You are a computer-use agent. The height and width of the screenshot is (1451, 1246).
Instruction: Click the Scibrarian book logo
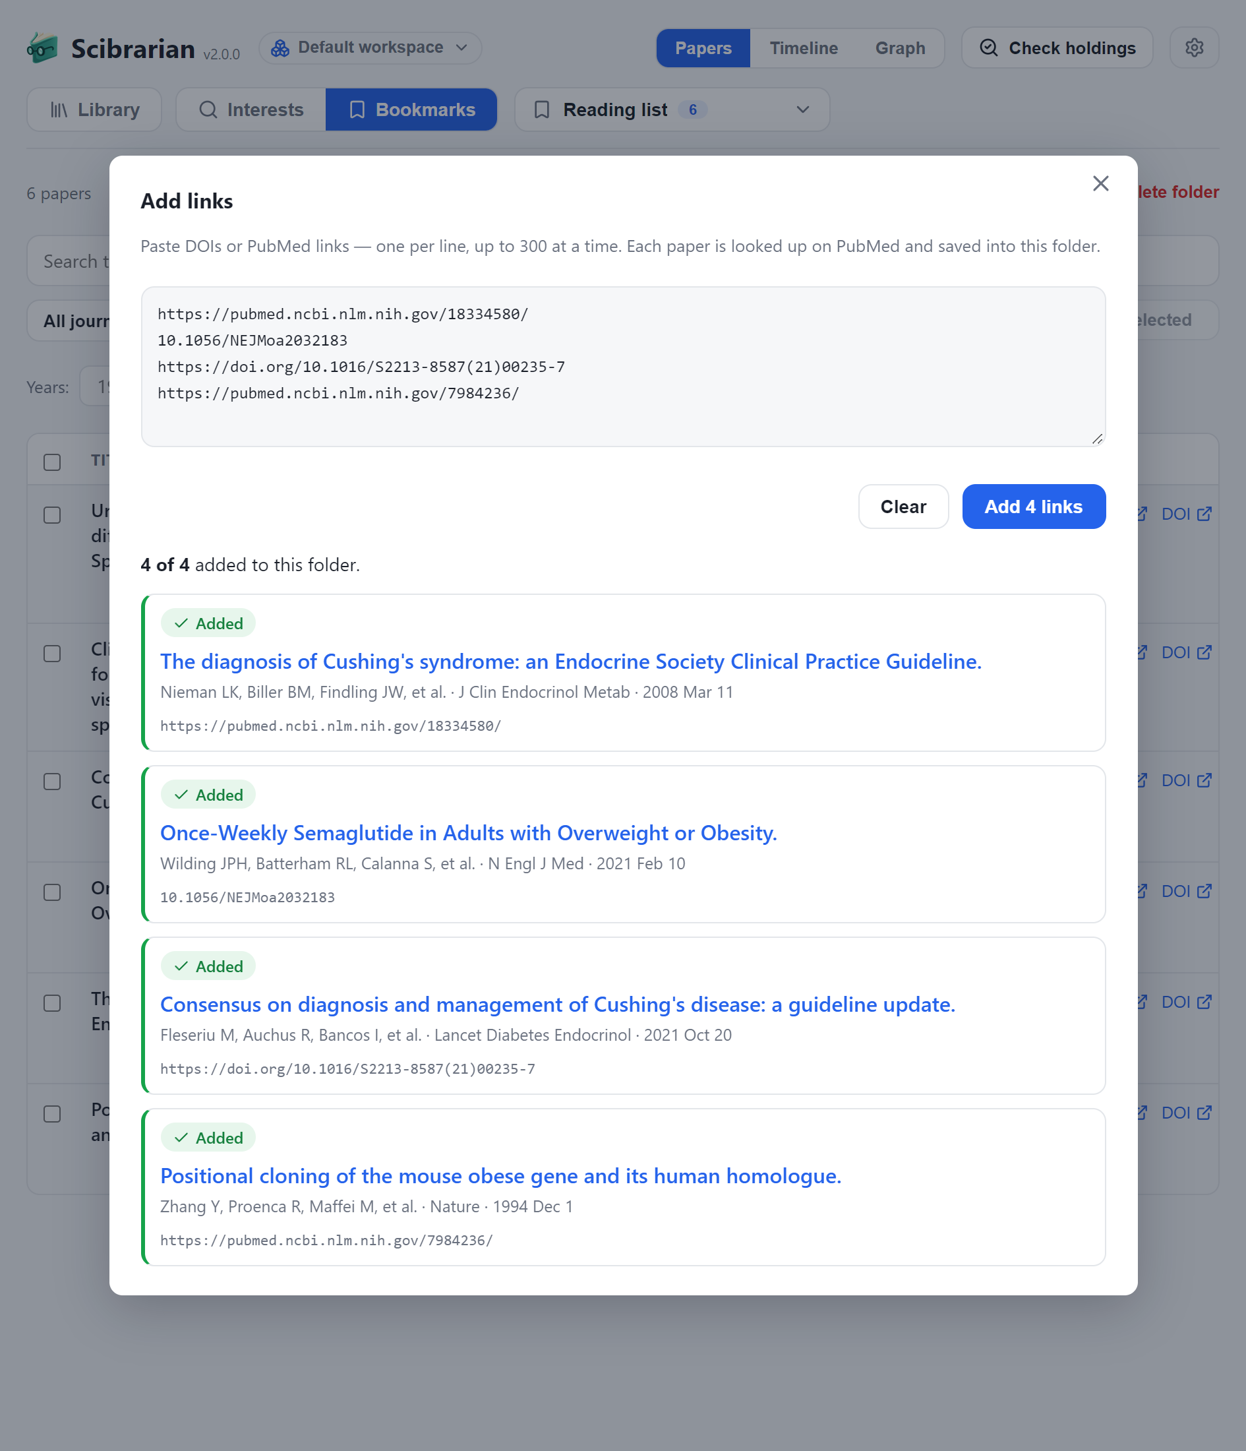[x=42, y=48]
